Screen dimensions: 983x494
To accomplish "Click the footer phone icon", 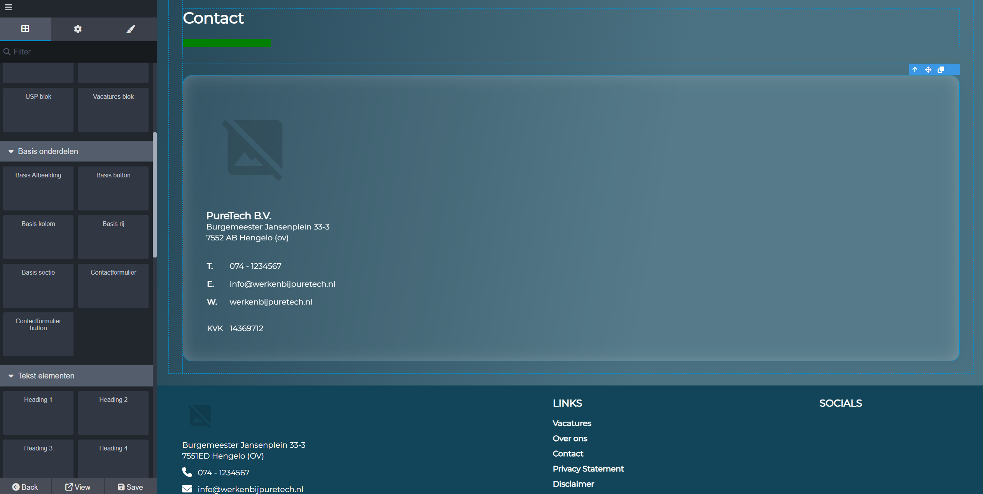I will 187,472.
